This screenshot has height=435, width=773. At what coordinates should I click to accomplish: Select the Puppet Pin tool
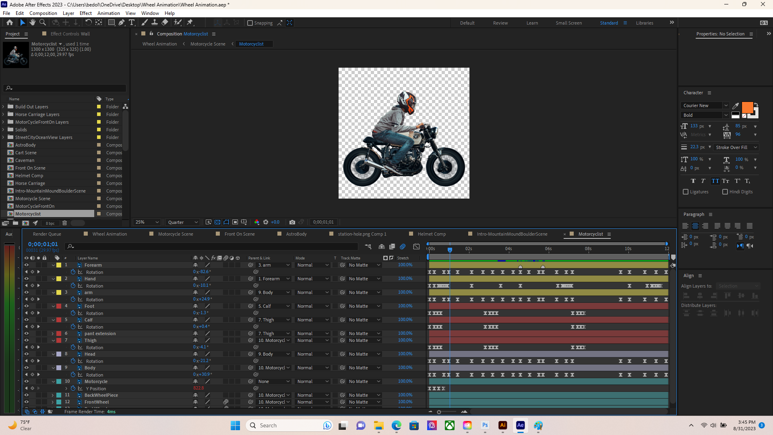(190, 23)
